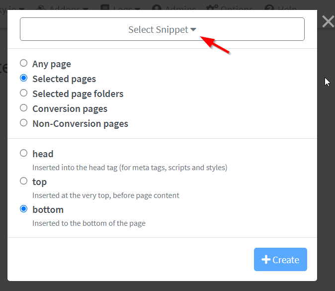Choose the Selected pages radio button
The width and height of the screenshot is (335, 291).
[23, 79]
